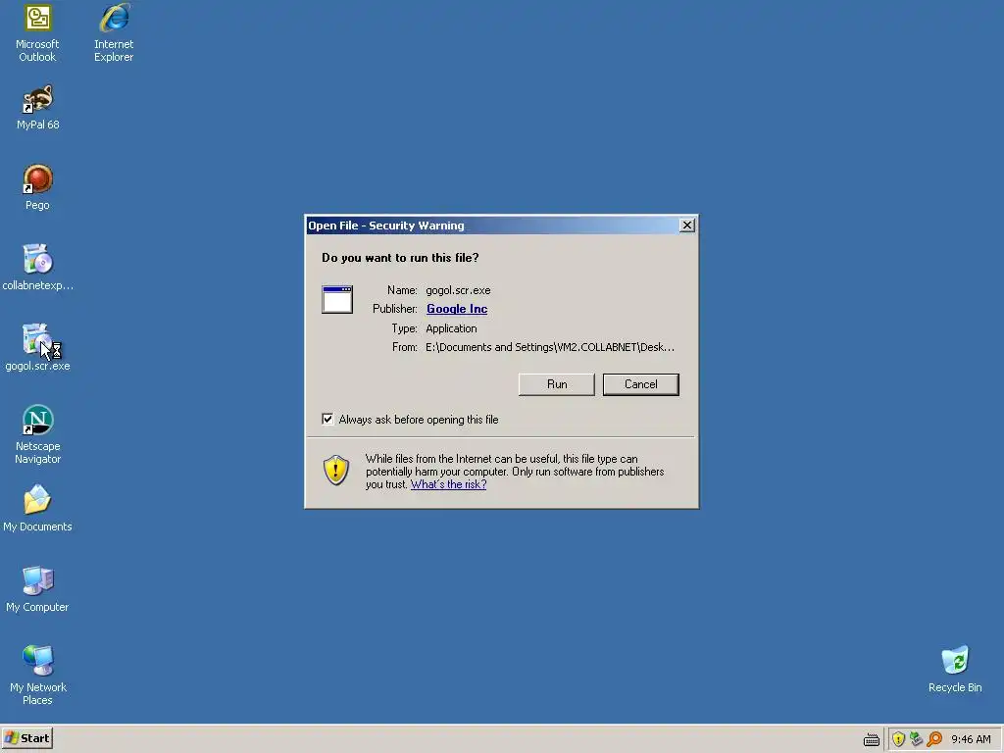
Task: Open the Start menu
Action: click(x=26, y=738)
